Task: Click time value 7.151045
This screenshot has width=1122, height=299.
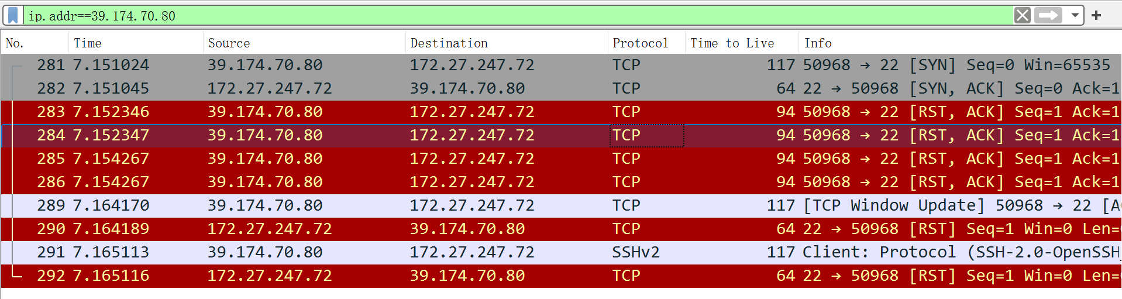Action: pyautogui.click(x=111, y=88)
